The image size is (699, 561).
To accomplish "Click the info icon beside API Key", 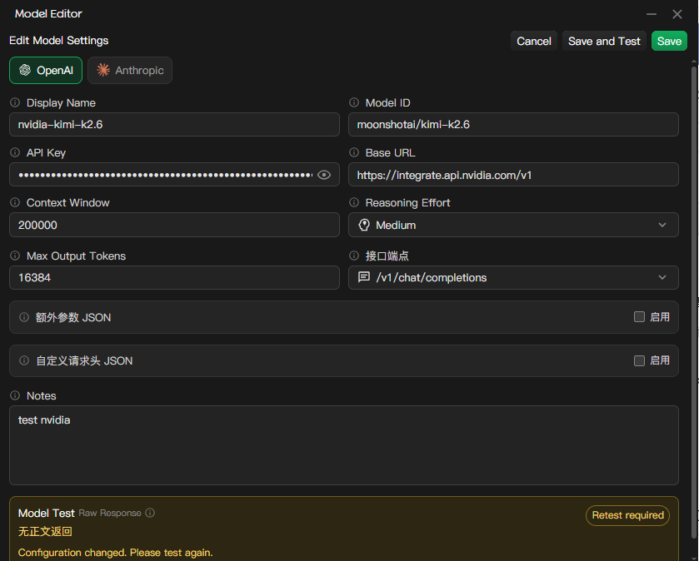I will (15, 152).
